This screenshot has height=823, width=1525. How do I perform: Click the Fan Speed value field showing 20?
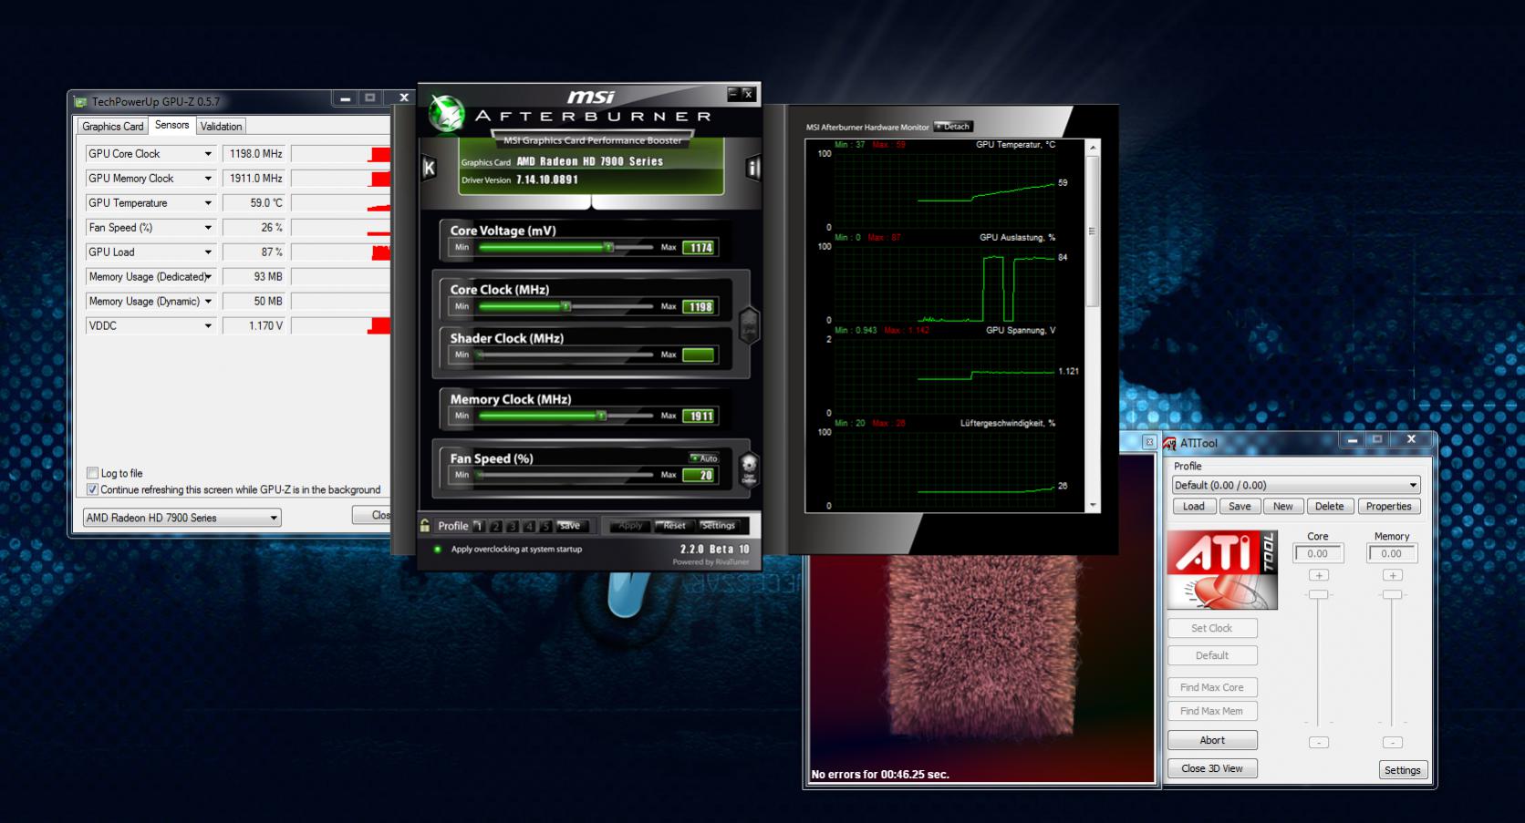700,476
